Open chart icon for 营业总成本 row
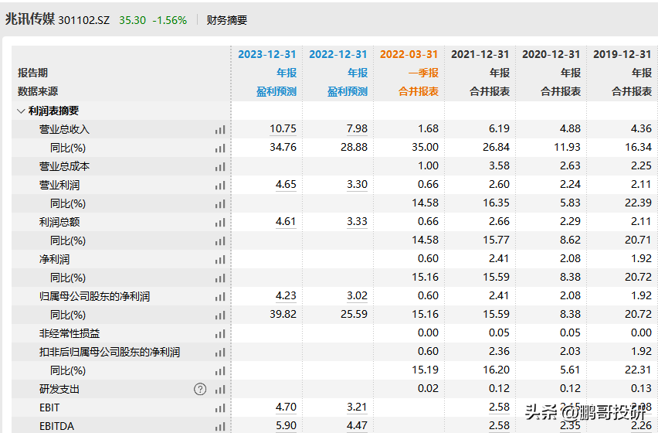 [220, 167]
